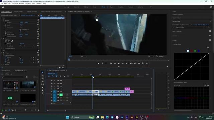This screenshot has height=120, width=214.
Task: Open the Timeline display settings wrench
Action: (64, 76)
